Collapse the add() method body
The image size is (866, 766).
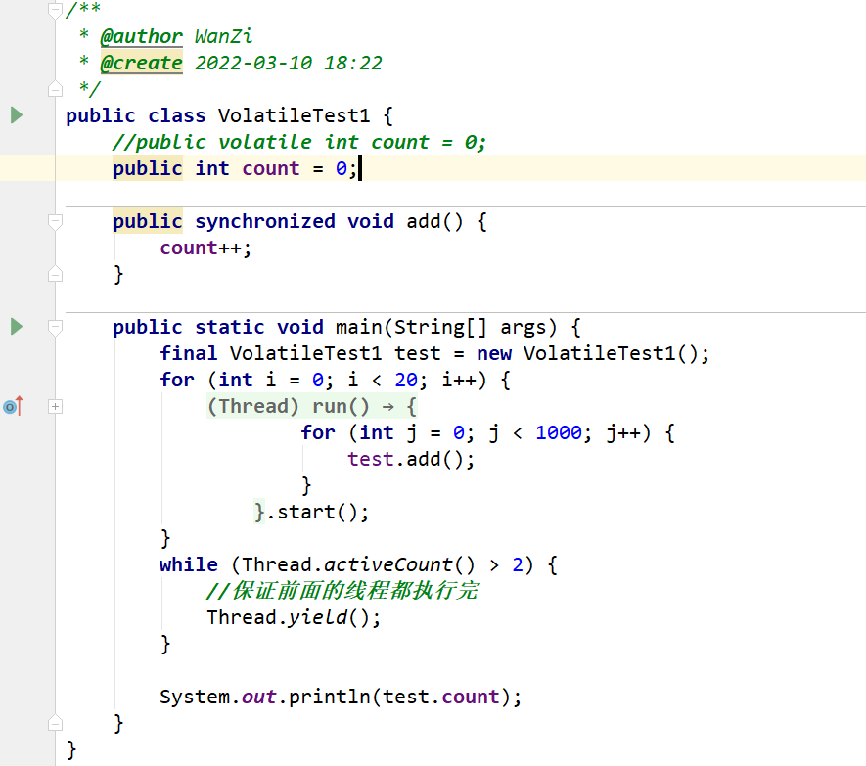pyautogui.click(x=55, y=221)
